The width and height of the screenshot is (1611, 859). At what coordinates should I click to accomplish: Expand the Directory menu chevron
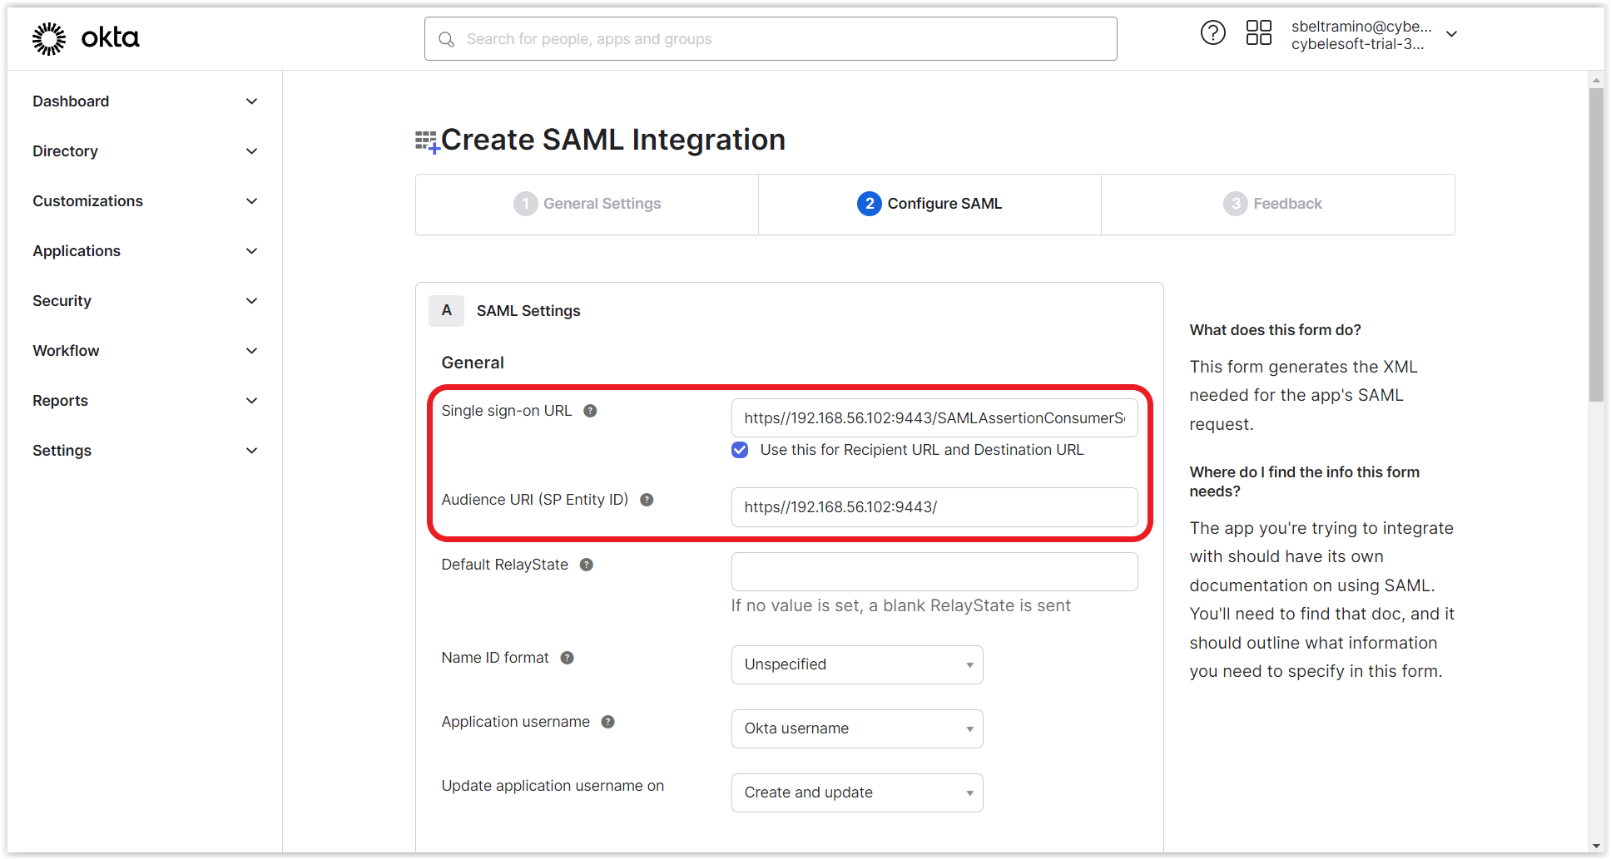tap(251, 151)
